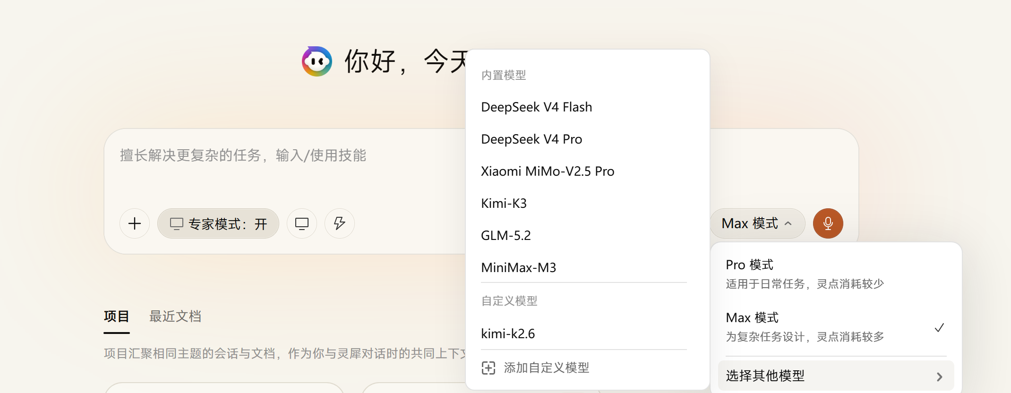Click the monitor screen icon button
The width and height of the screenshot is (1011, 393).
302,223
